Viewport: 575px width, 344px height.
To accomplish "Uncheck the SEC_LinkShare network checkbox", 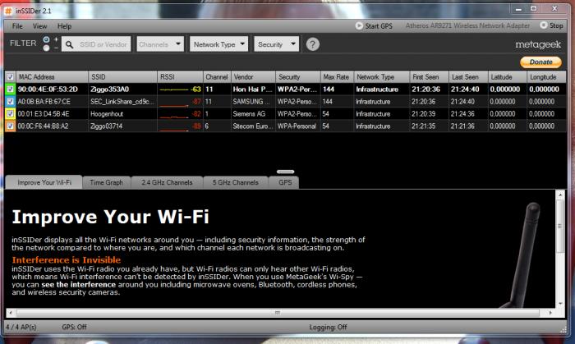I will point(10,102).
